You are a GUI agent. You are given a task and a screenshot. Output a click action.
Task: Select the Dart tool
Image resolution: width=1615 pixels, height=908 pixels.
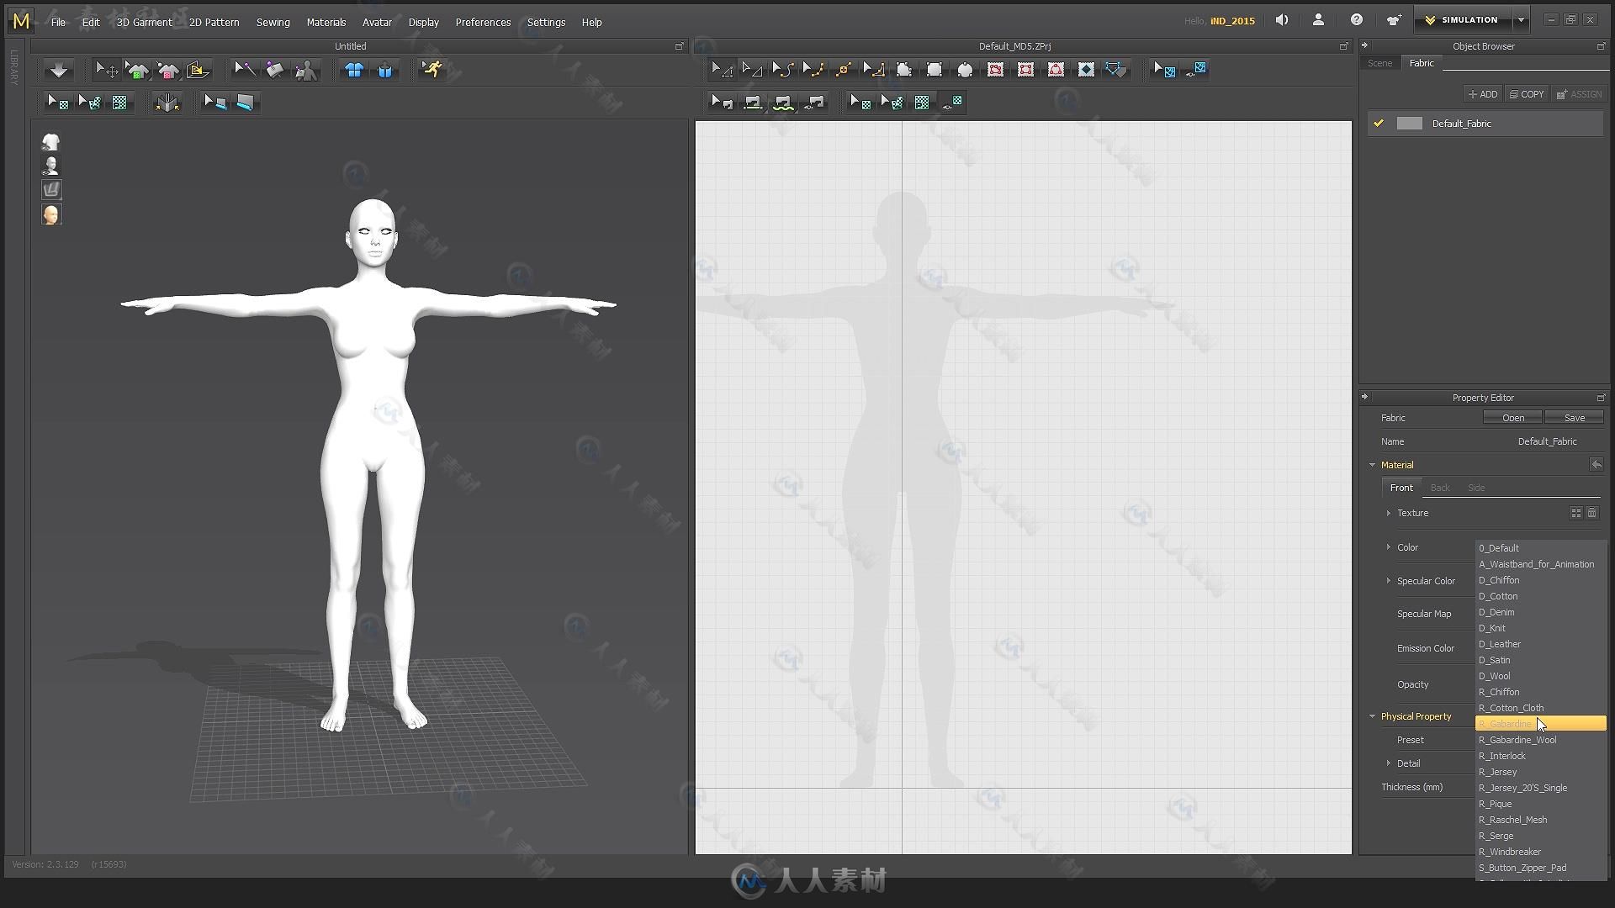[x=1086, y=70]
